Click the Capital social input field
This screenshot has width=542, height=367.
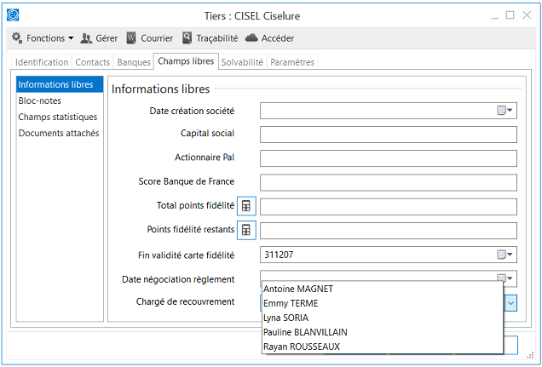pyautogui.click(x=388, y=135)
